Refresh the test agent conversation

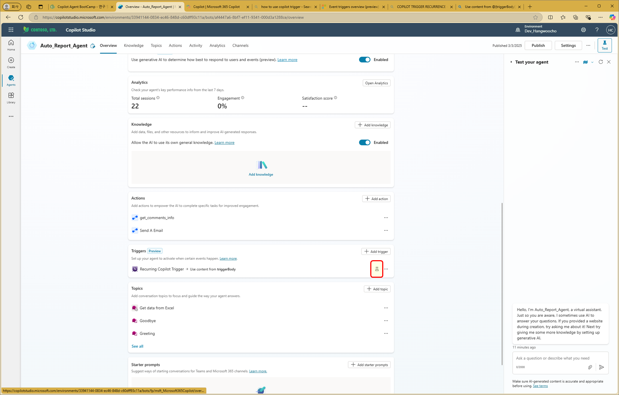(x=601, y=62)
